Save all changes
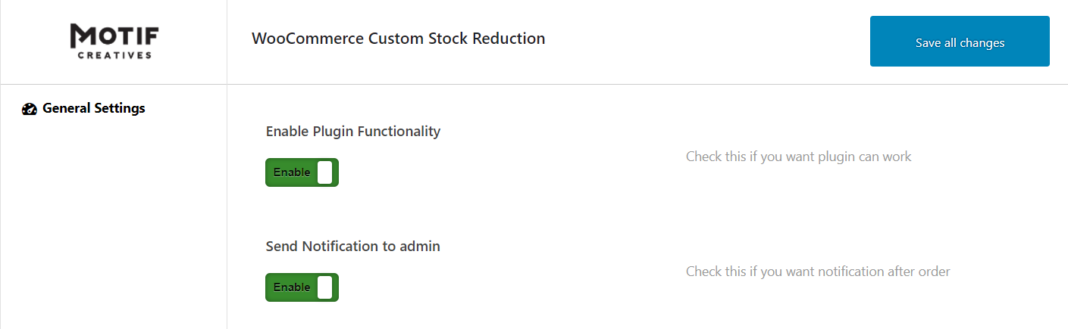The width and height of the screenshot is (1068, 329). [x=960, y=42]
